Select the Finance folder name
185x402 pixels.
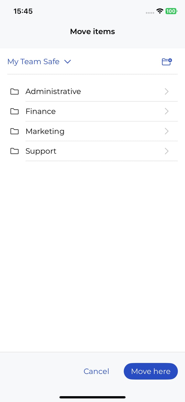point(41,111)
